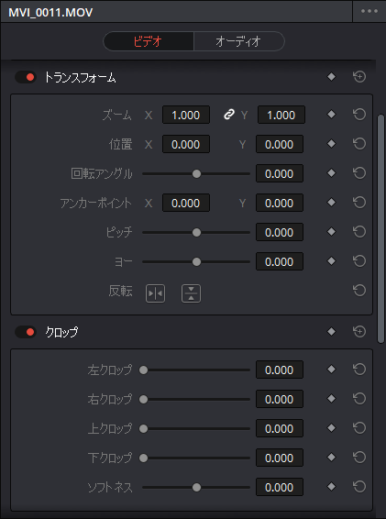Click the flip horizontal icon
The width and height of the screenshot is (386, 519).
tap(155, 293)
